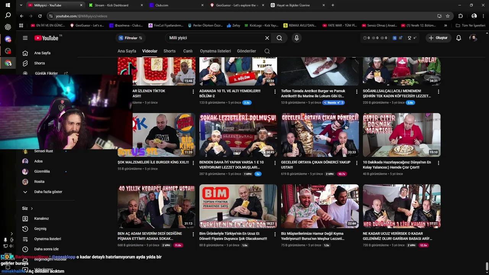Click the Oluştur create button
The height and width of the screenshot is (275, 489).
[438, 38]
